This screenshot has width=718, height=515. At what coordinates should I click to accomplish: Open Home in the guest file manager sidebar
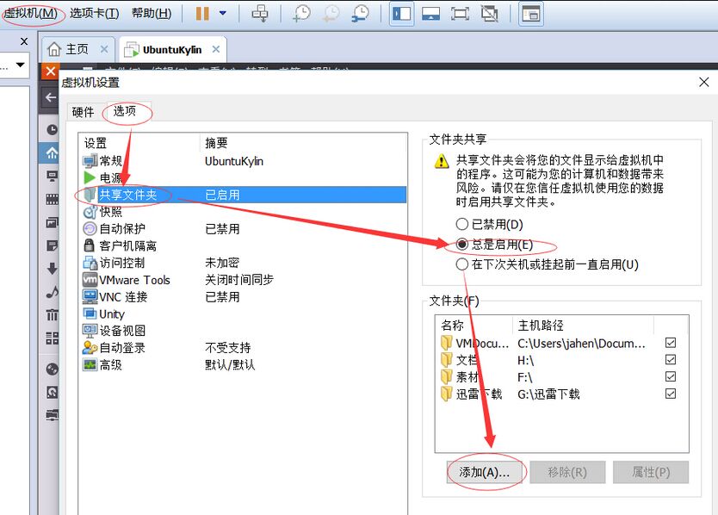(52, 153)
